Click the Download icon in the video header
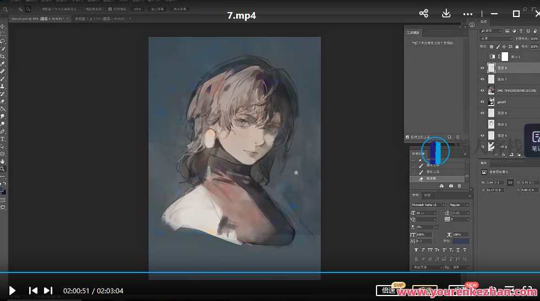 click(446, 14)
